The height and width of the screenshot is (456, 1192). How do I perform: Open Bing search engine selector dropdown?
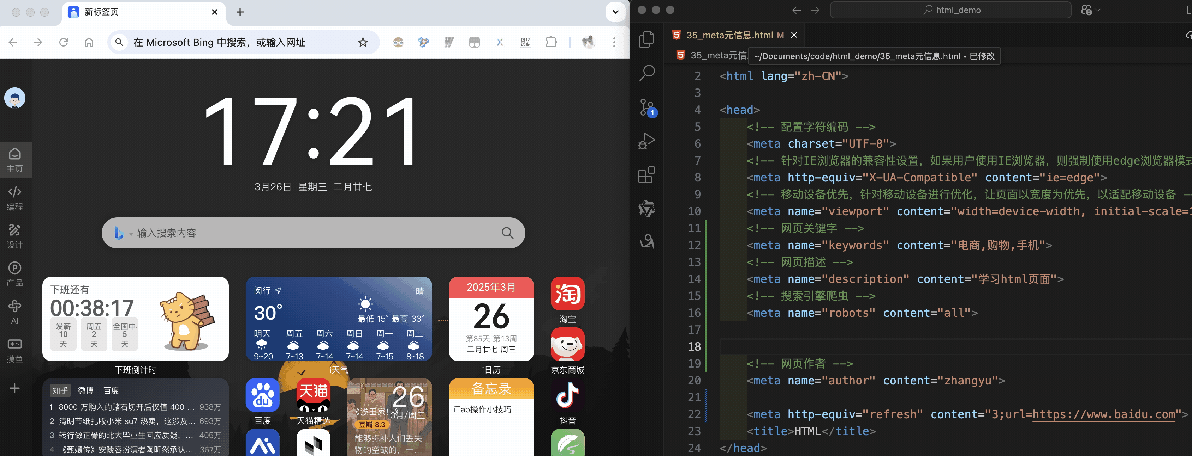coord(122,233)
